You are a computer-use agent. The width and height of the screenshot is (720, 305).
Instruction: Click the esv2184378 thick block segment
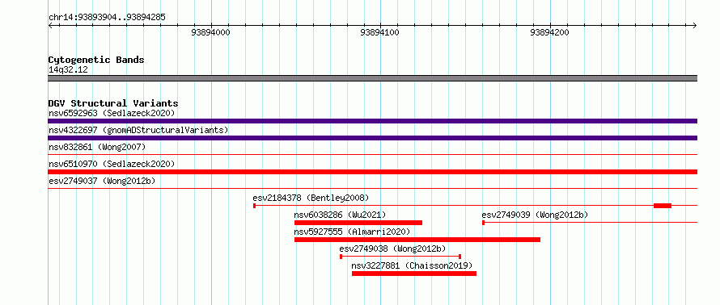coord(663,206)
